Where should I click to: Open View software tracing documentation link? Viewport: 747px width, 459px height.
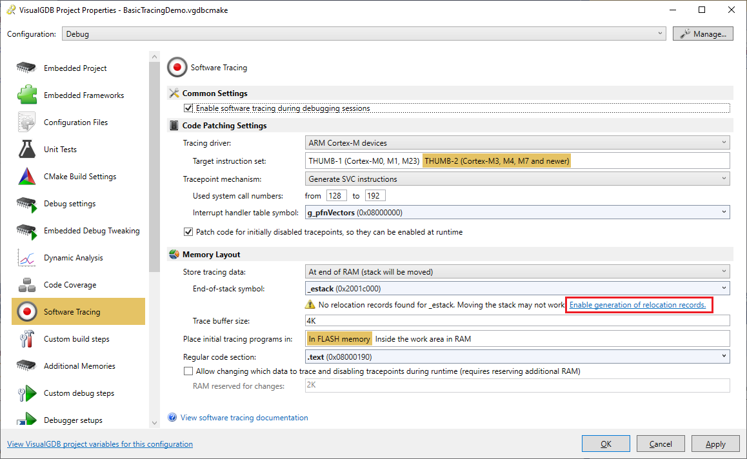(244, 418)
